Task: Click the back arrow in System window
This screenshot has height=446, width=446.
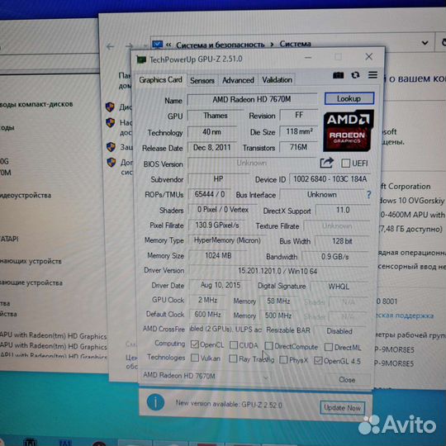Action: point(111,46)
